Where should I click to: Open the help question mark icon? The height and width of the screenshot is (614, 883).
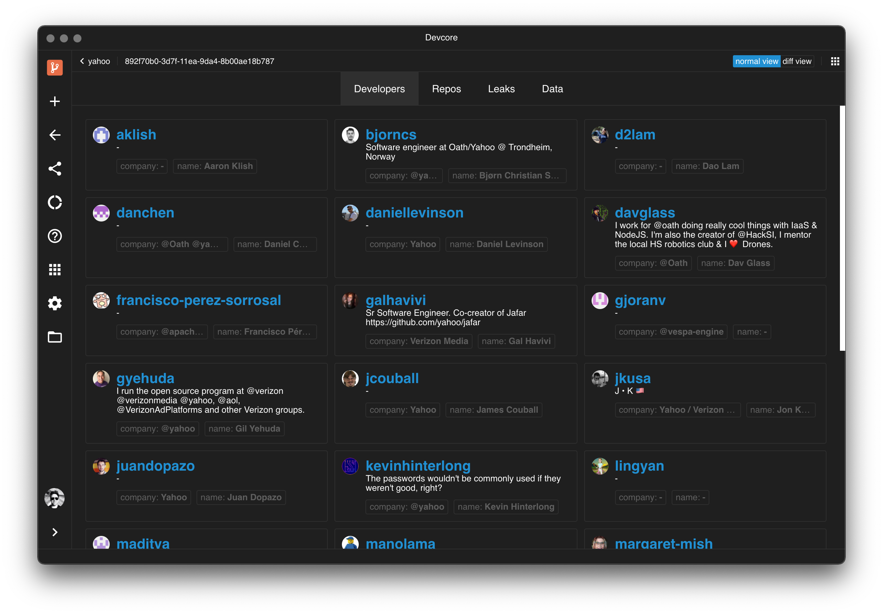(x=55, y=236)
